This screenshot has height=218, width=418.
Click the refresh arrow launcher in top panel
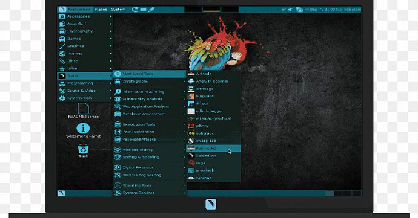pos(135,10)
